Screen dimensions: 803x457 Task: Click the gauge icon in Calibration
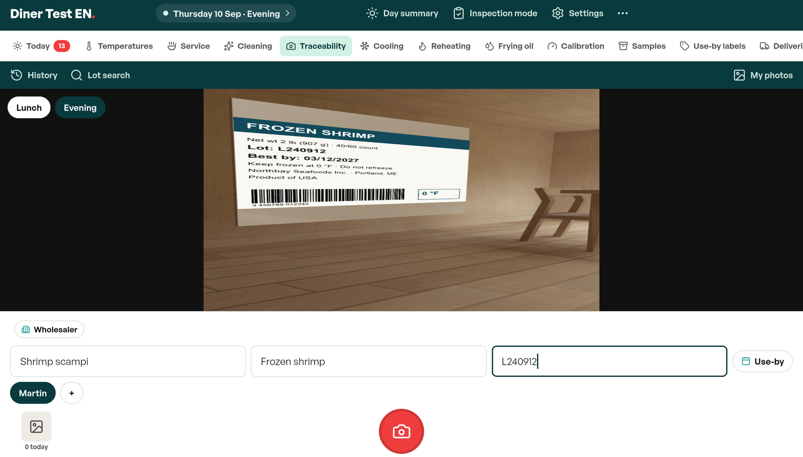[x=552, y=46]
